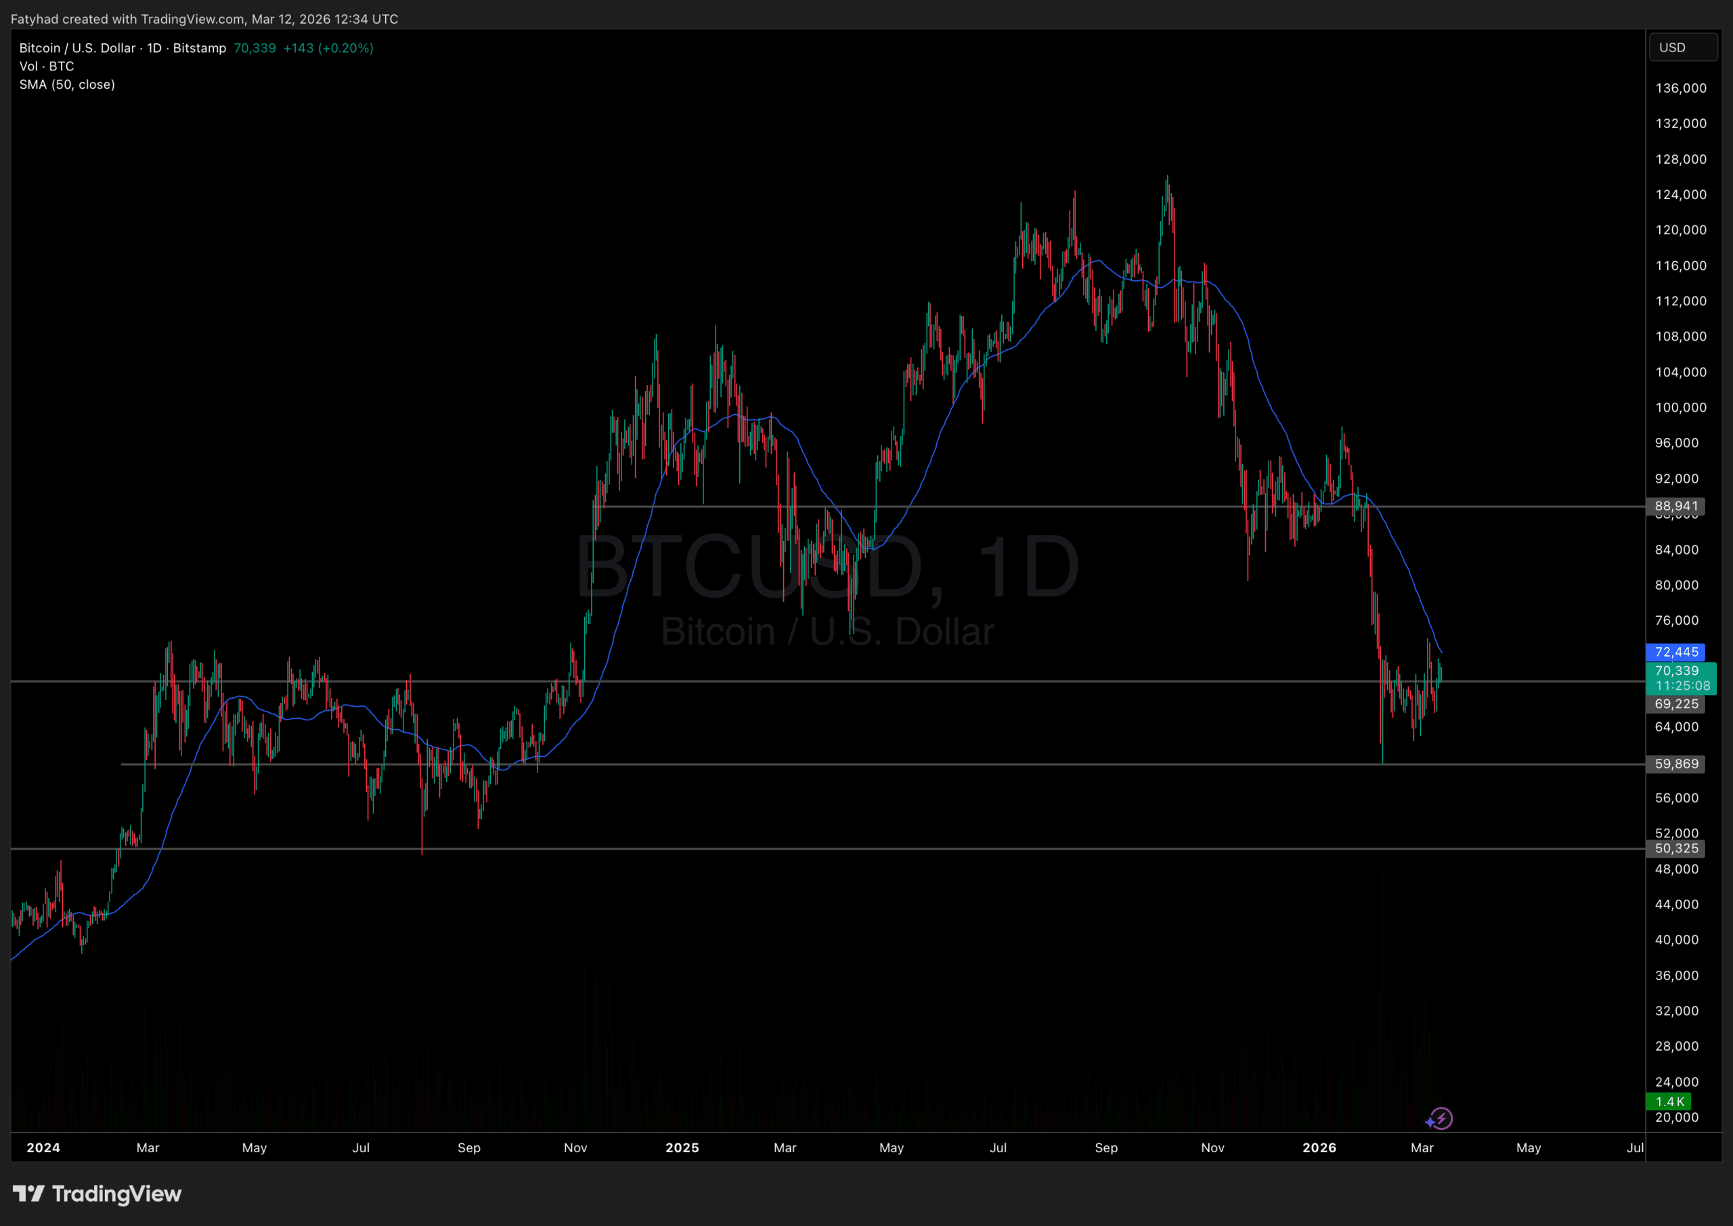Viewport: 1733px width, 1226px height.
Task: Click the TradingView logo at bottom left
Action: [97, 1194]
